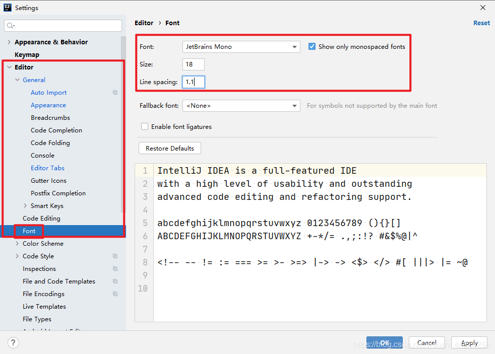Expand Code Style node
The height and width of the screenshot is (354, 495).
(x=17, y=256)
